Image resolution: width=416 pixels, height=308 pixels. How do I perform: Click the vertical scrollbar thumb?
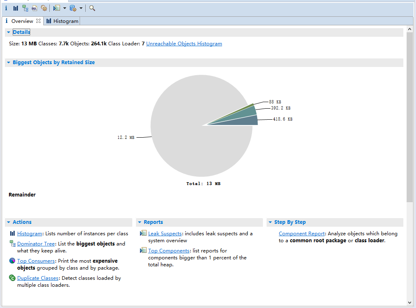(x=409, y=117)
